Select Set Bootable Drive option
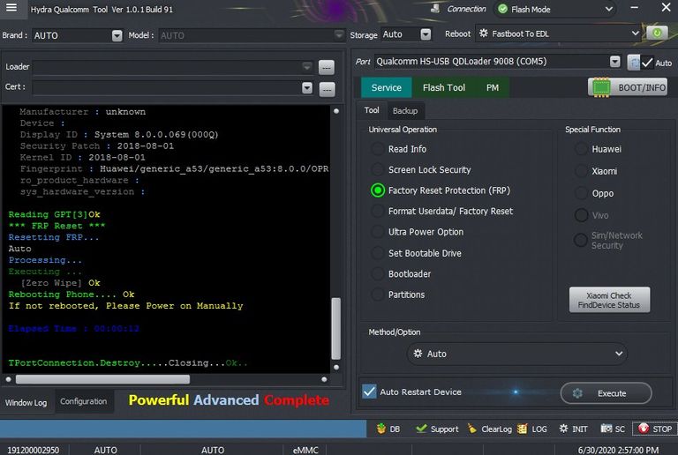The height and width of the screenshot is (455, 678). tap(378, 253)
